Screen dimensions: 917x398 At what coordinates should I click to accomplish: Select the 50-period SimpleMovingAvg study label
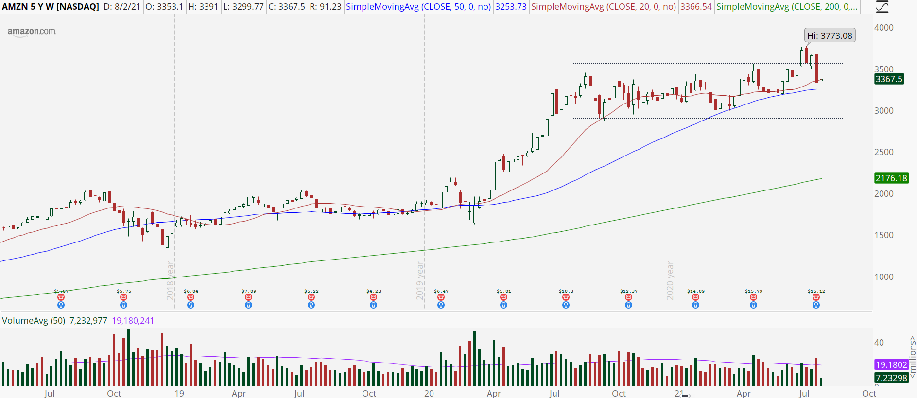(x=418, y=7)
